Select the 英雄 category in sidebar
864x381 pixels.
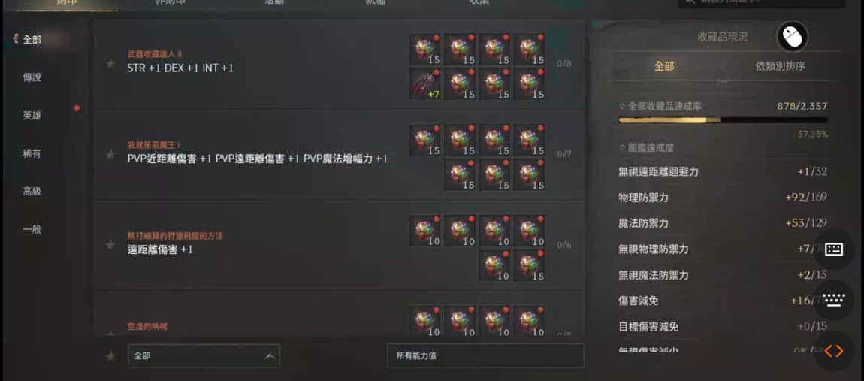coord(32,116)
